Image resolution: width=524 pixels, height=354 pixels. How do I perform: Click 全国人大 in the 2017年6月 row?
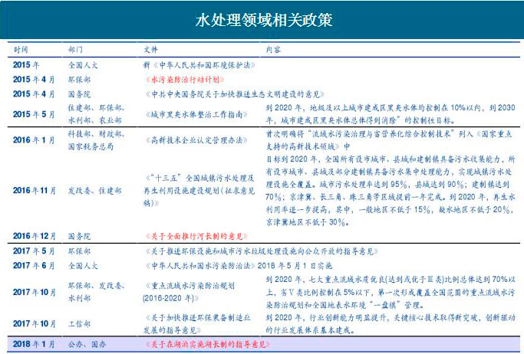pyautogui.click(x=83, y=266)
